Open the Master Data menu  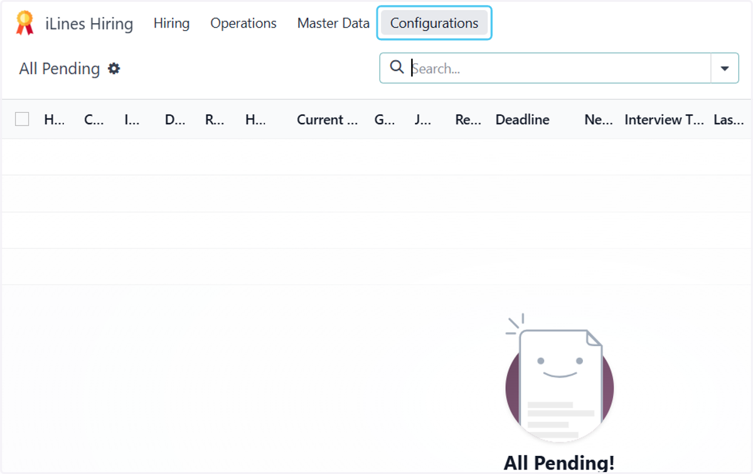click(x=333, y=23)
